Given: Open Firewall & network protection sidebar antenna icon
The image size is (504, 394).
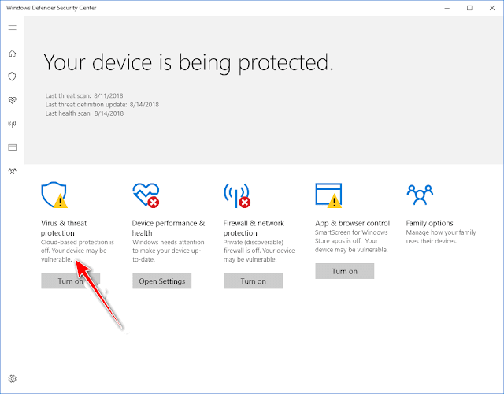Looking at the screenshot, I should coord(13,124).
